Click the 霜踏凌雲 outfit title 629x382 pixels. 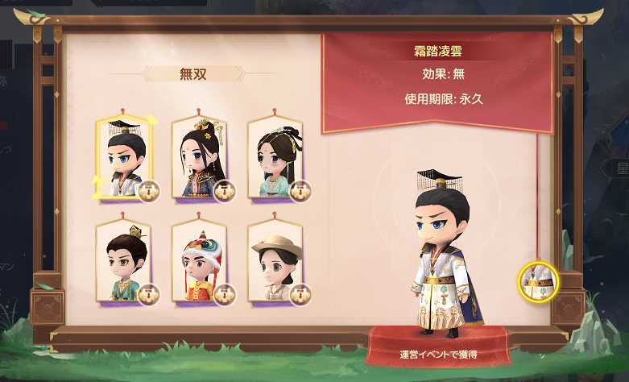point(438,51)
